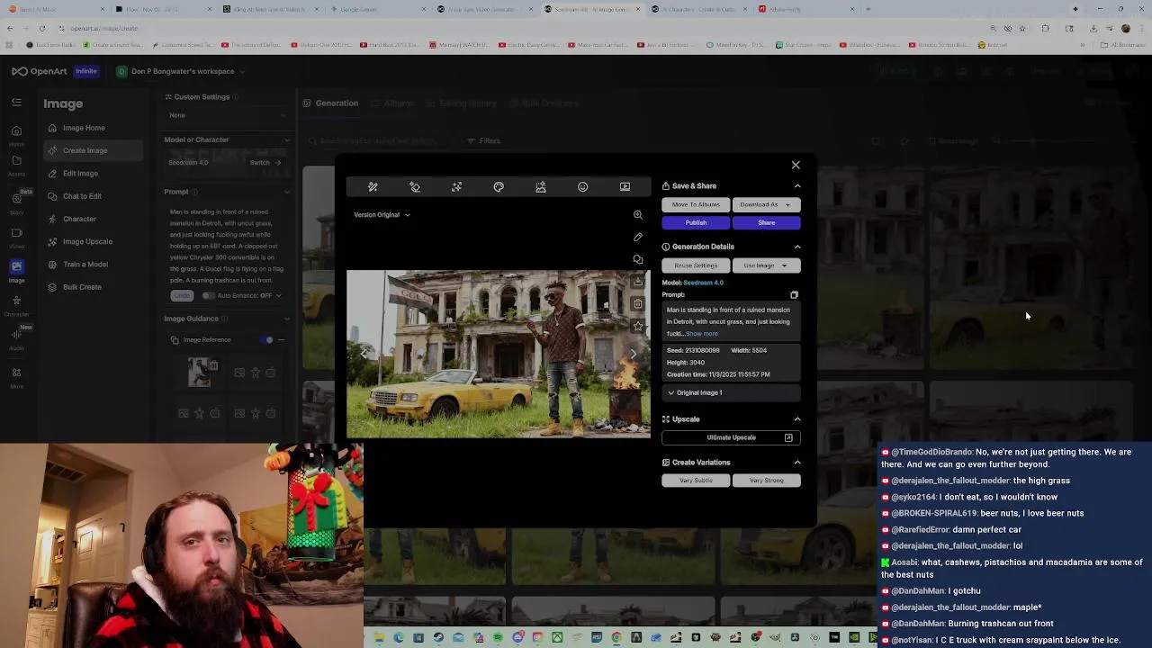1152x648 pixels.
Task: Open the workspace switcher dropdown
Action: [184, 72]
